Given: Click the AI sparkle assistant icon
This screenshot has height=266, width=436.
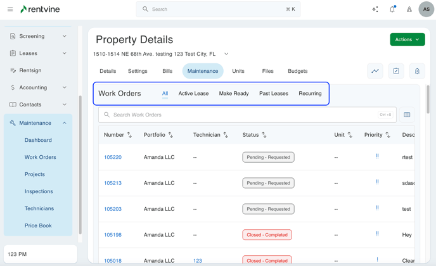Looking at the screenshot, I should [x=375, y=9].
